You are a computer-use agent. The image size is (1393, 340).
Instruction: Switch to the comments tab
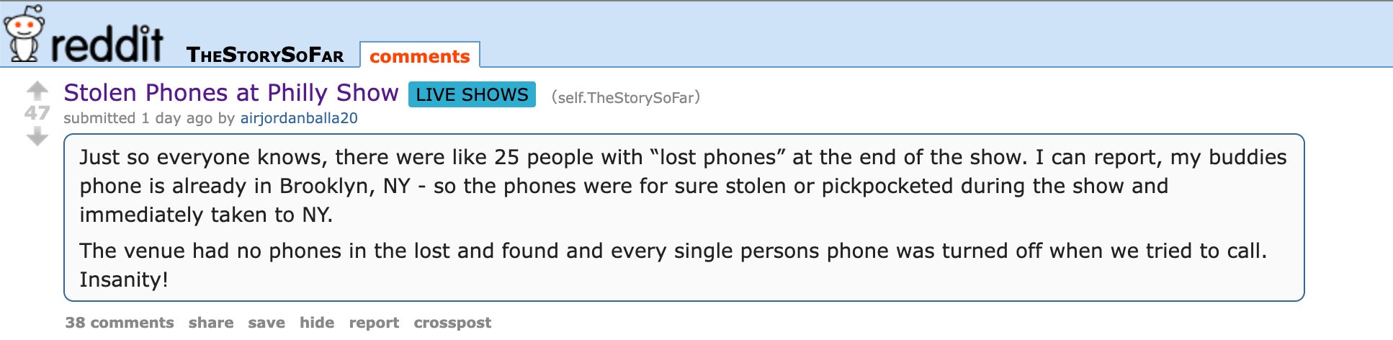pyautogui.click(x=419, y=56)
